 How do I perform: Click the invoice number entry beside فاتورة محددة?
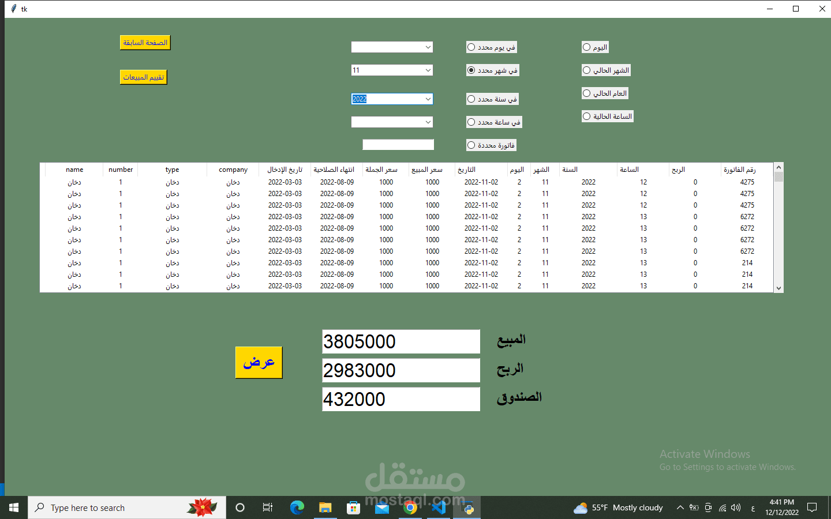point(398,145)
